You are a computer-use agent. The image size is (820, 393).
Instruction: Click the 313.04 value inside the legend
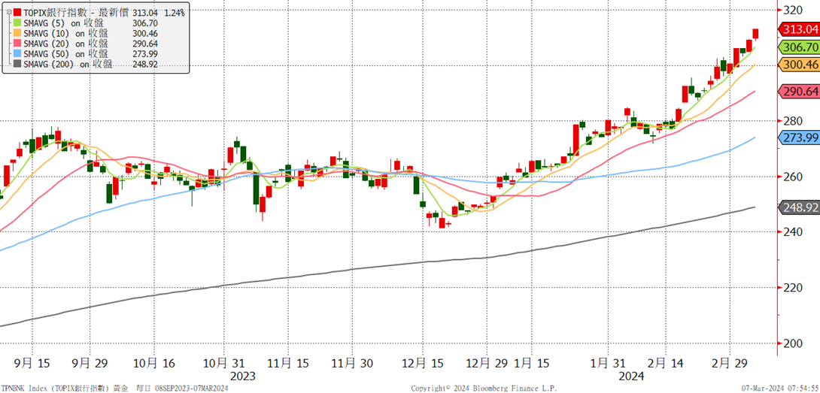click(145, 13)
